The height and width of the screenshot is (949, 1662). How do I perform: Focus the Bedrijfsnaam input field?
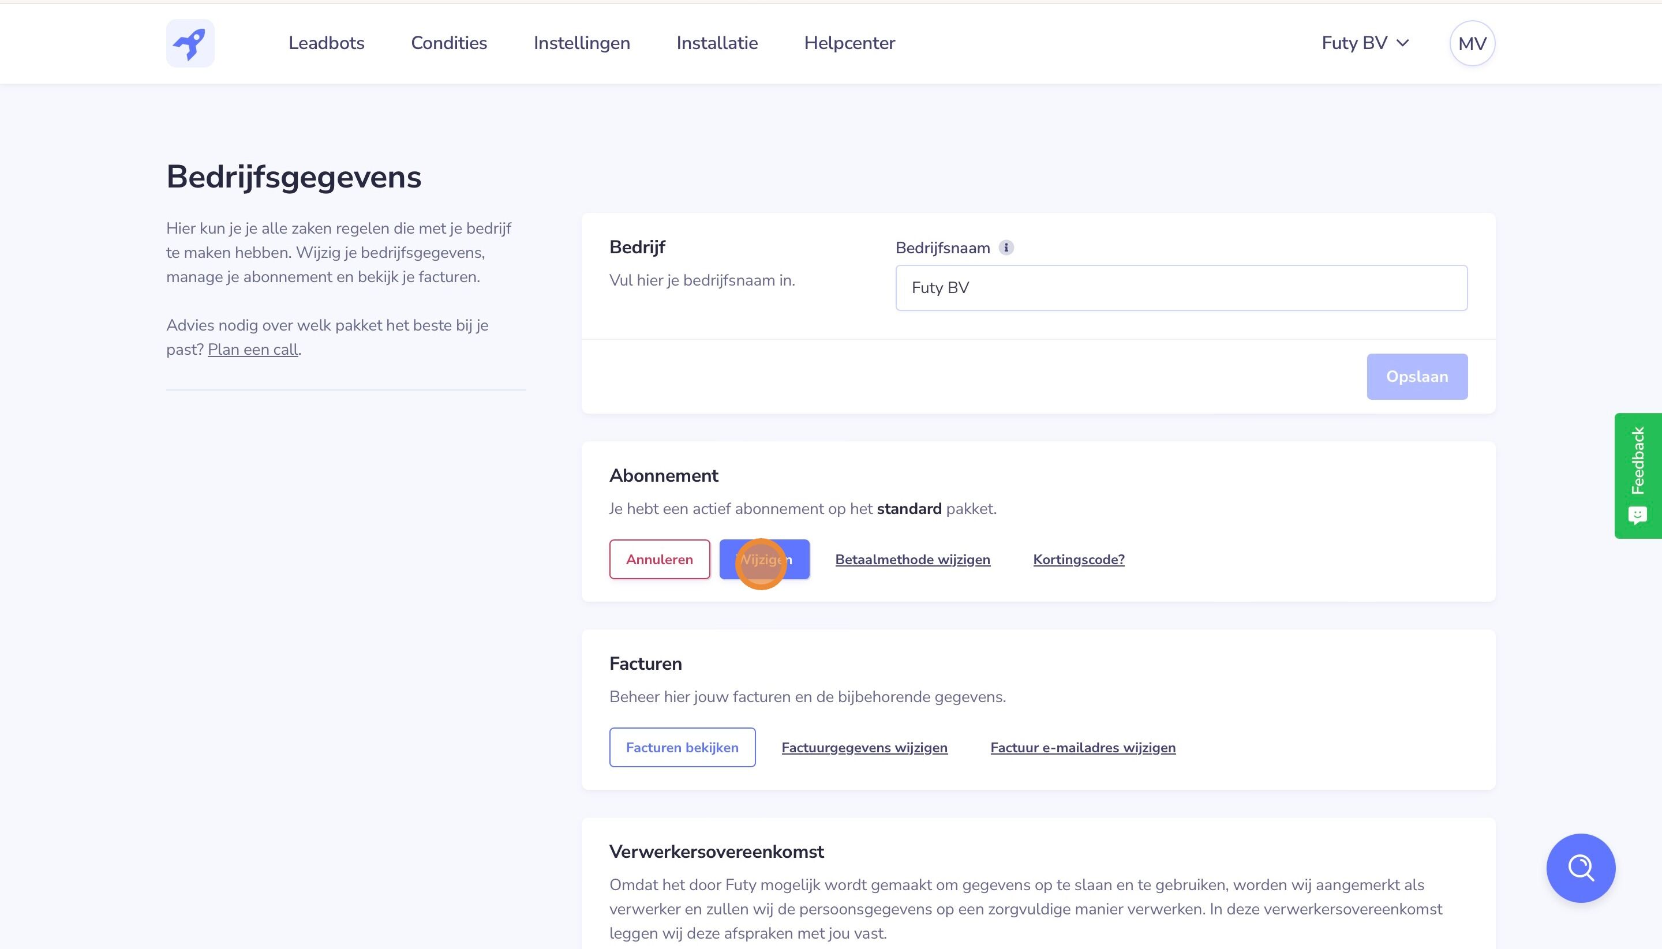pyautogui.click(x=1181, y=287)
